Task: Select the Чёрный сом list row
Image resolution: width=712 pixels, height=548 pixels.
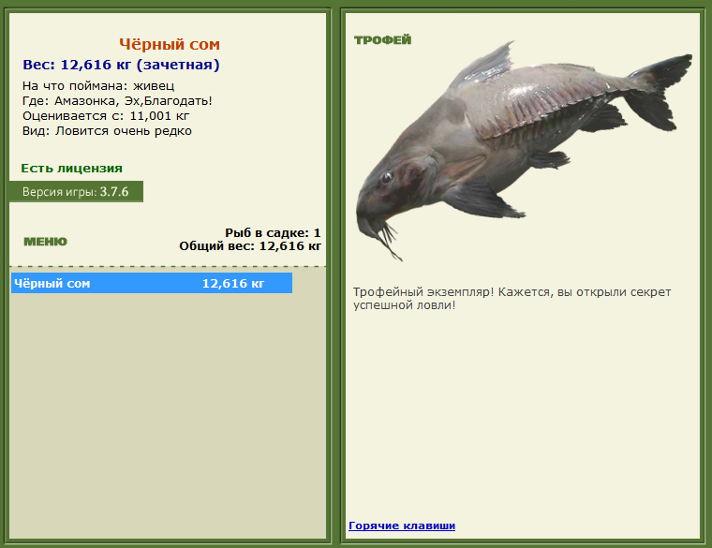Action: 152,283
